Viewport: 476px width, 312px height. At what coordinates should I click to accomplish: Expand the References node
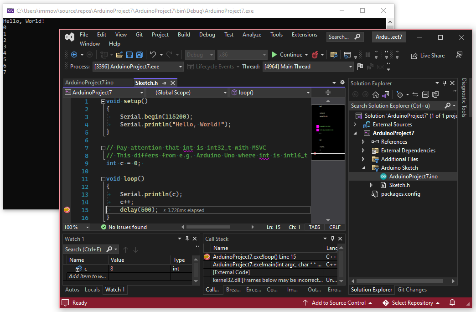pyautogui.click(x=363, y=141)
